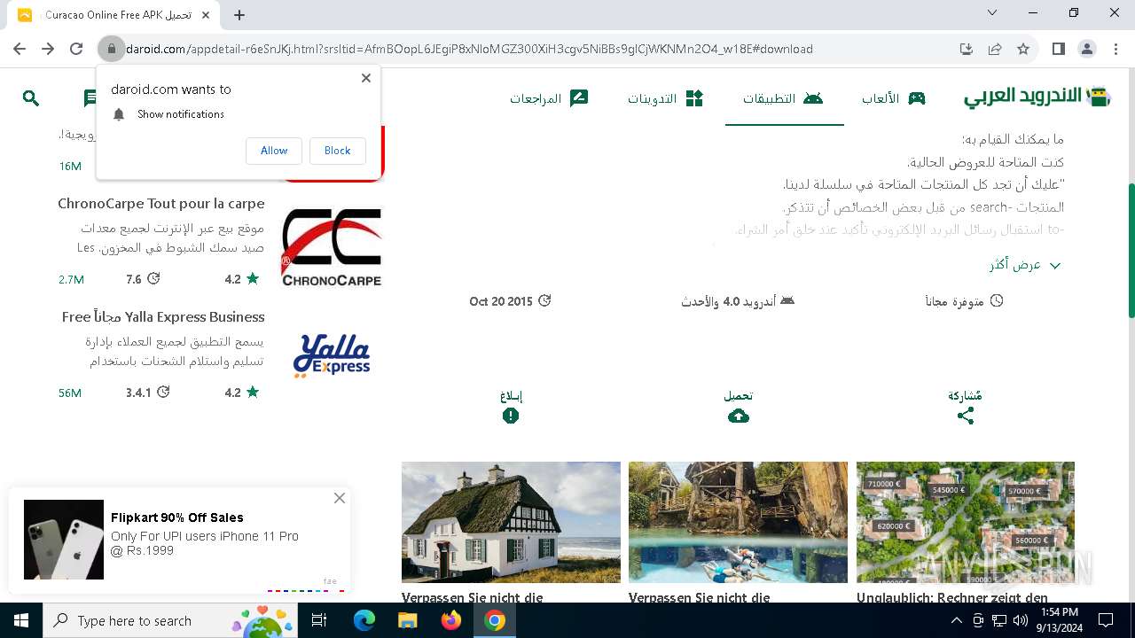Open Yalla Express Business app link
Image resolution: width=1135 pixels, height=638 pixels.
[163, 317]
